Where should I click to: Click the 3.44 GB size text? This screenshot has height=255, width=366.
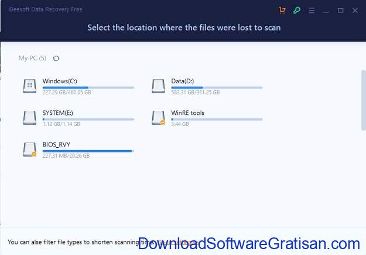pos(180,124)
